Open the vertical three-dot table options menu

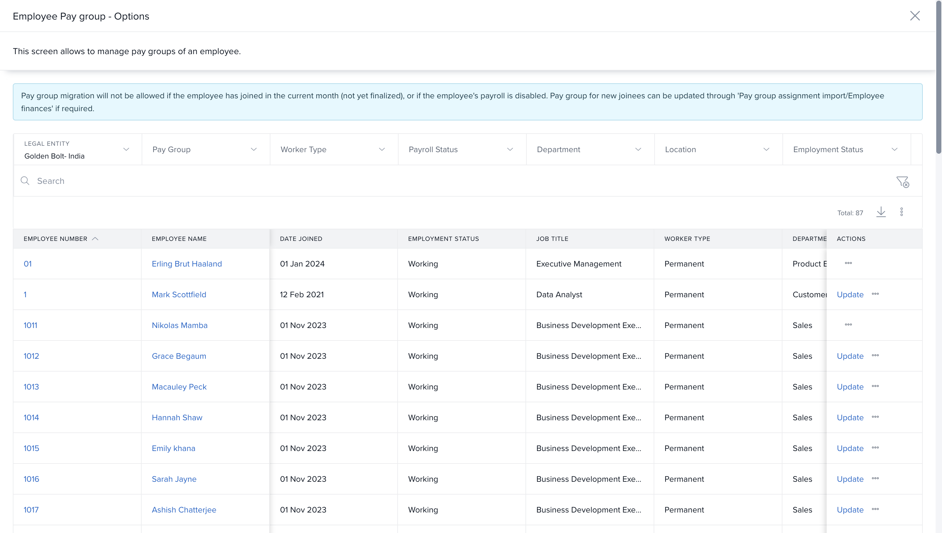(x=901, y=212)
